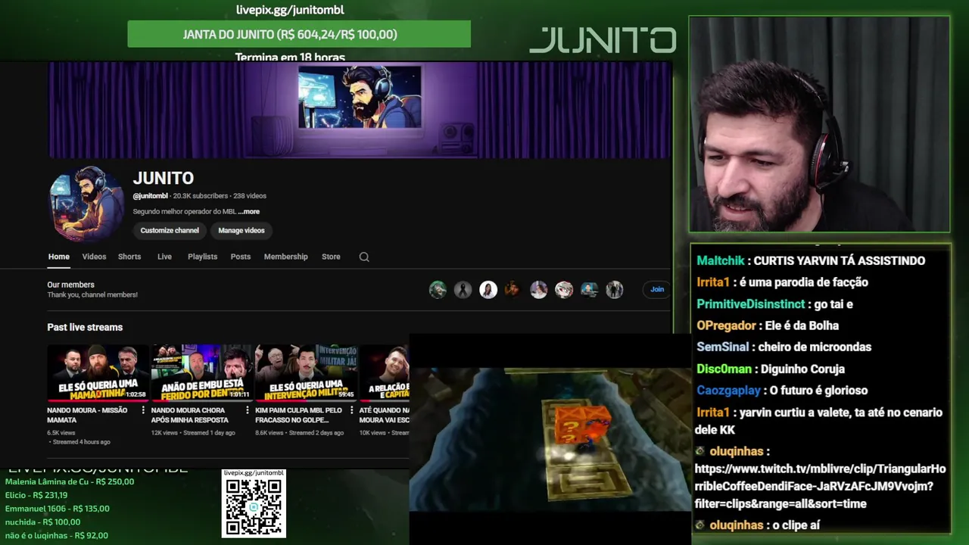
Task: Click the Janta do Junito donation goal bar
Action: 299,34
